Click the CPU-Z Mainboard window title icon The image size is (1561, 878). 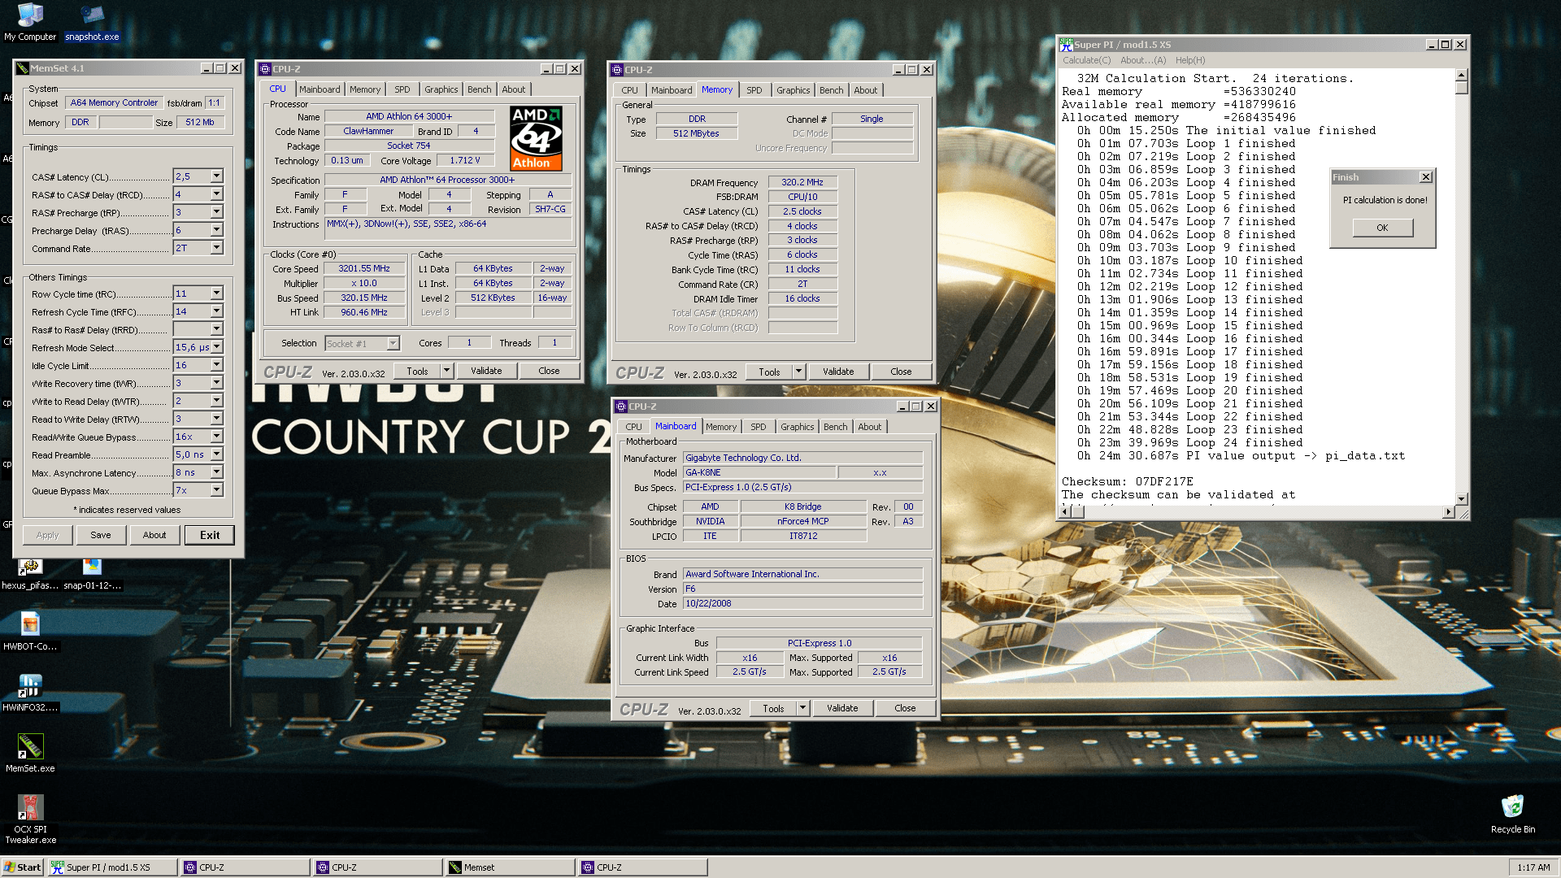[x=621, y=406]
